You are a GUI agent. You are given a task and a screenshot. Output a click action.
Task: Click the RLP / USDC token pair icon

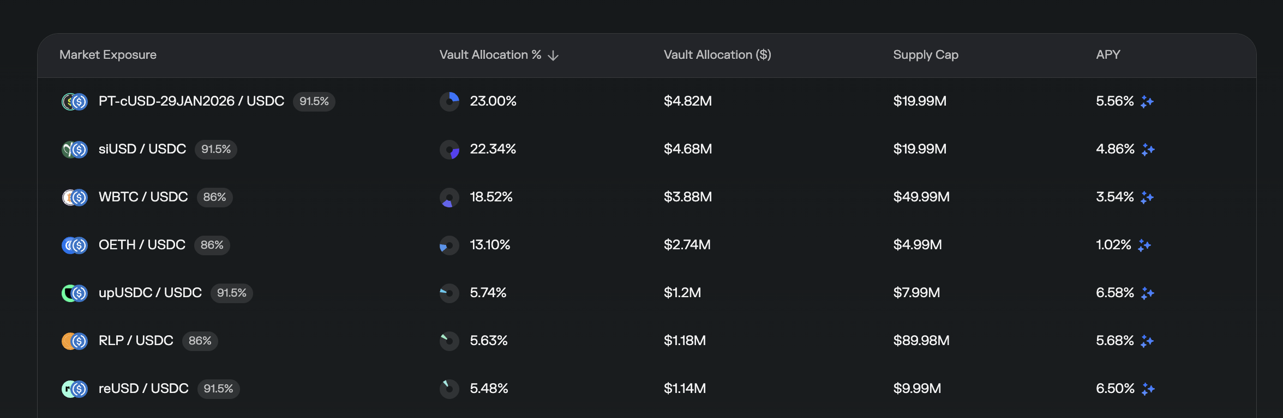(75, 341)
